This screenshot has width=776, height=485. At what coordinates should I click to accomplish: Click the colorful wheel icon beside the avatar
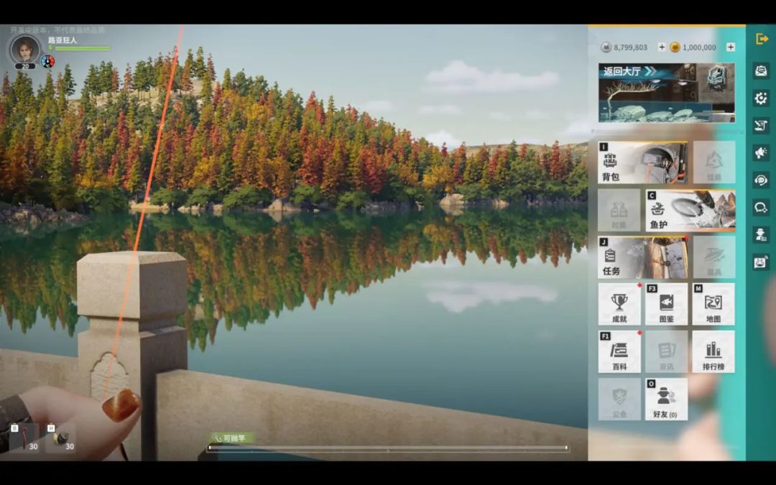47,61
